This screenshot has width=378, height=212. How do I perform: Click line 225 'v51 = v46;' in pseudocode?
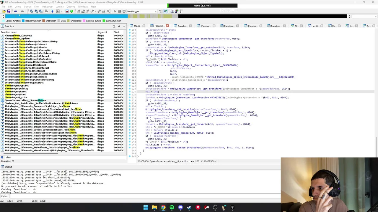(152, 92)
